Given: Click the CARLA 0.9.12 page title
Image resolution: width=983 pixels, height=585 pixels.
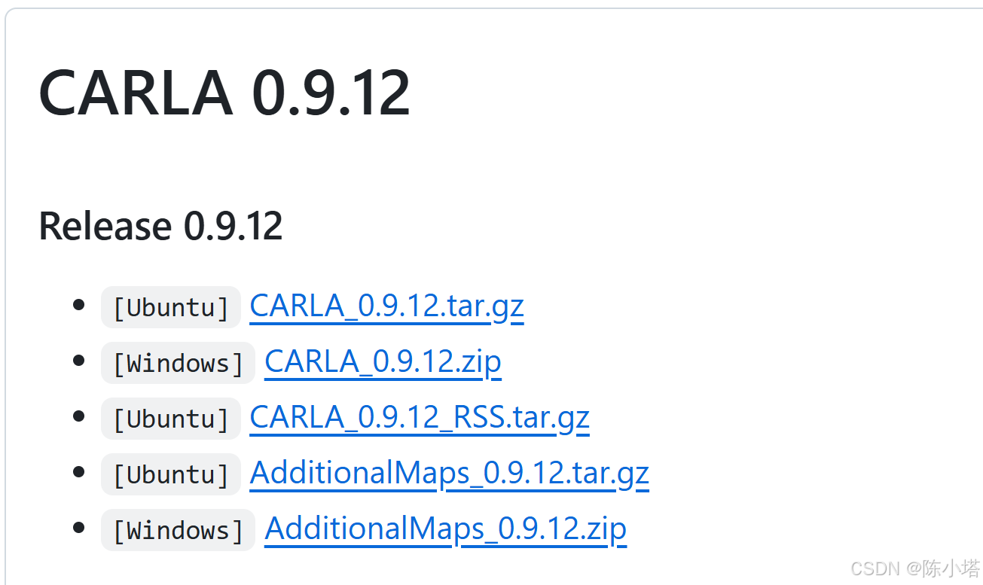Looking at the screenshot, I should click(x=224, y=90).
